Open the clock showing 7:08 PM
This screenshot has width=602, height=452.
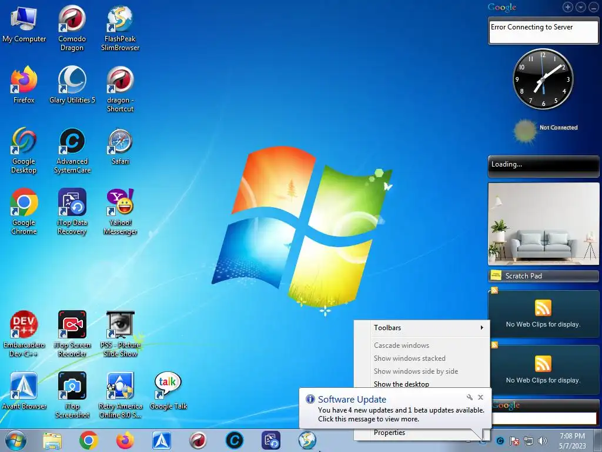(572, 441)
